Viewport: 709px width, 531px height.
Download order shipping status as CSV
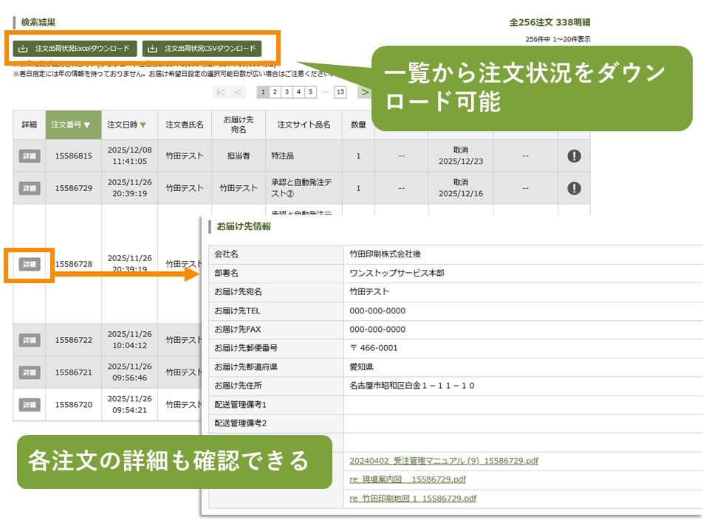click(x=202, y=49)
